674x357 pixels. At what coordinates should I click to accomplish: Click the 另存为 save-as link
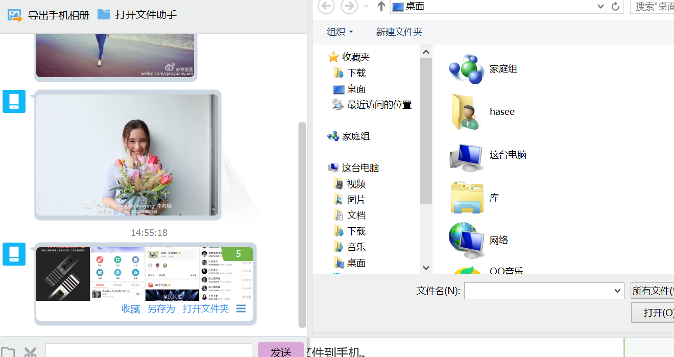click(x=161, y=309)
